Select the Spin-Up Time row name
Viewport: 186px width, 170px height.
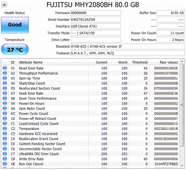[29, 78]
